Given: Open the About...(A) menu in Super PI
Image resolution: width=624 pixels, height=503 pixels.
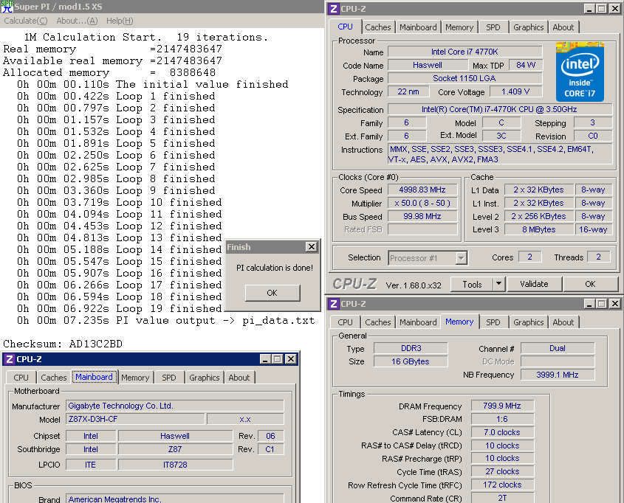Looking at the screenshot, I should 77,21.
